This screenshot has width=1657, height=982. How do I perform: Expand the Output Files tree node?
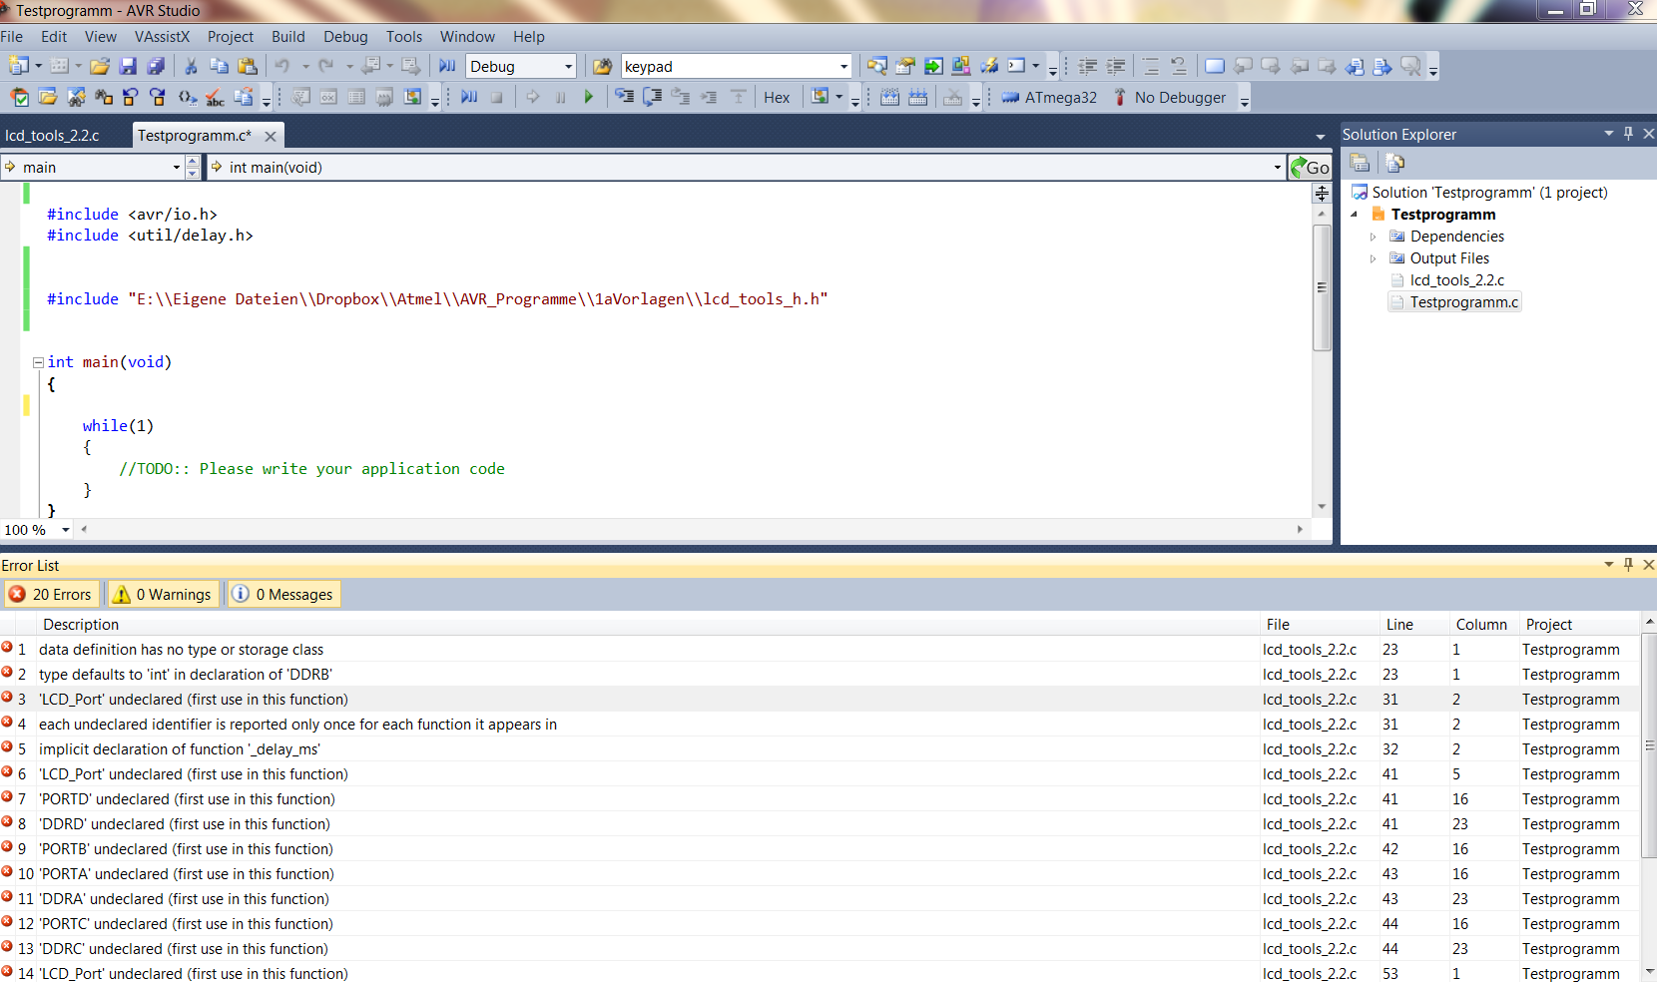[1374, 258]
